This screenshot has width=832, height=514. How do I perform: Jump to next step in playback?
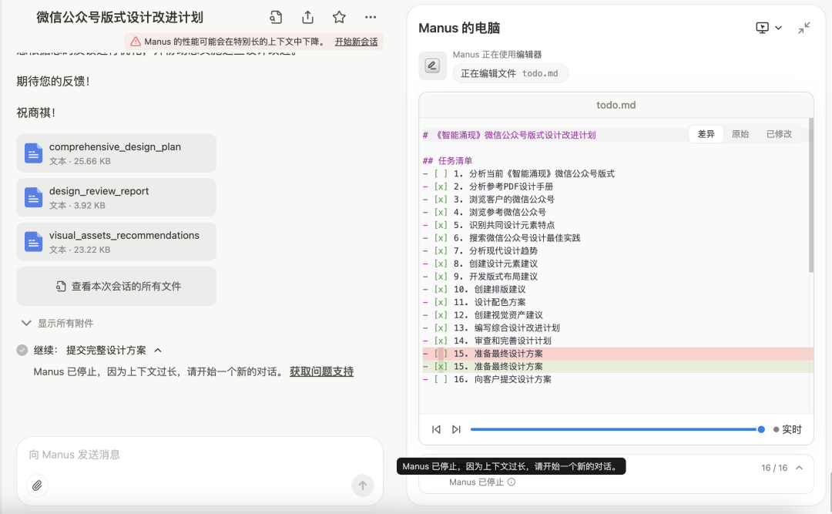[456, 429]
